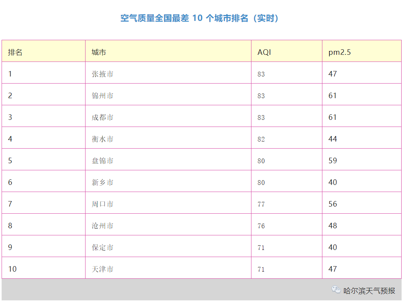Click the pm2.5 value in 成都市 row
Screen dimensions: 402x302
[x=333, y=117]
